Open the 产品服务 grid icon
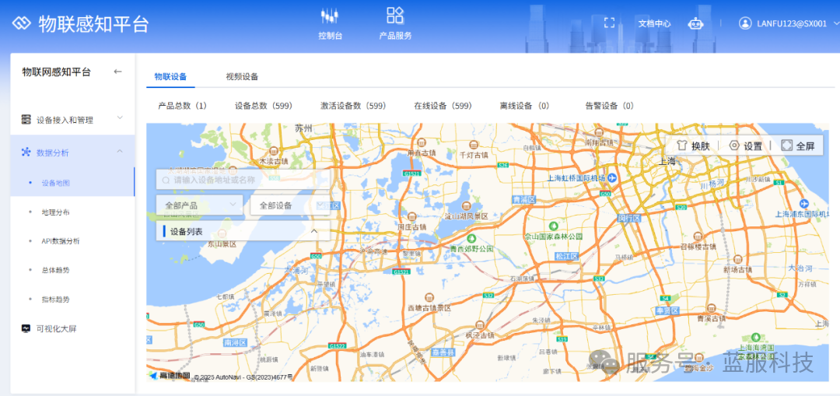Image resolution: width=840 pixels, height=396 pixels. [395, 15]
